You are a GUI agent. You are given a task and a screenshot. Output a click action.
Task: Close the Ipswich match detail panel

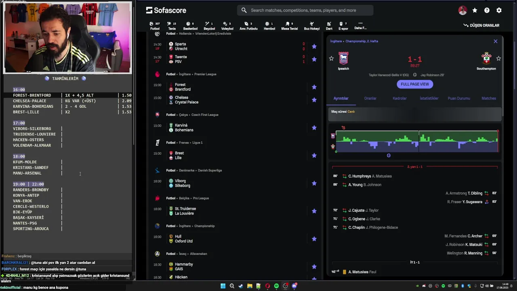click(x=496, y=41)
